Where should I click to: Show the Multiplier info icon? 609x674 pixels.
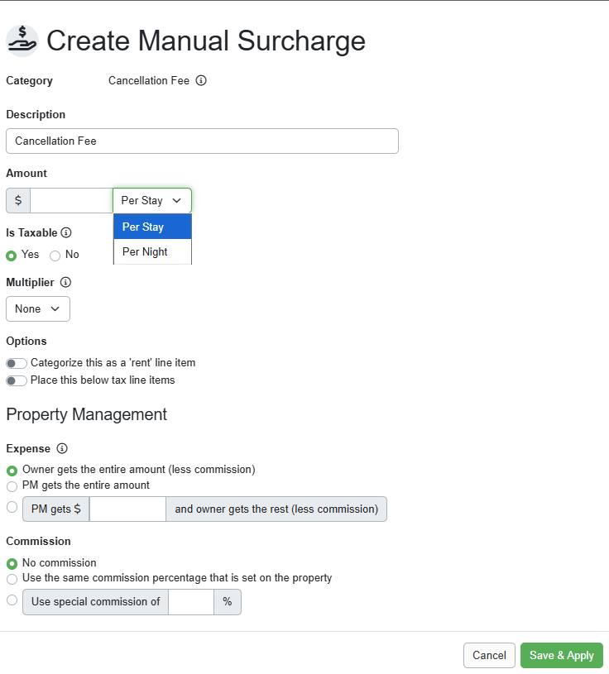(x=65, y=282)
